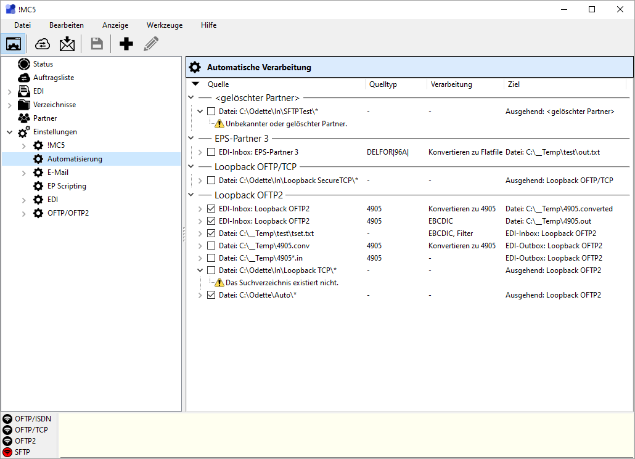Click the OFTP/ISDN status icon
This screenshot has height=459, width=635.
[7, 419]
